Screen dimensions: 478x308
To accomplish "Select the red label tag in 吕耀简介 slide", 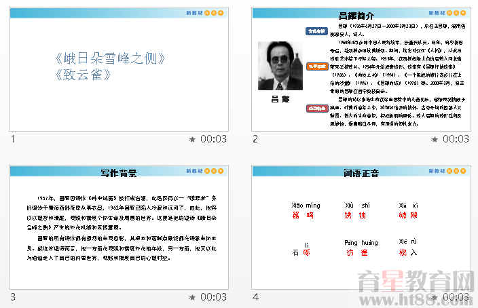I will click(315, 108).
